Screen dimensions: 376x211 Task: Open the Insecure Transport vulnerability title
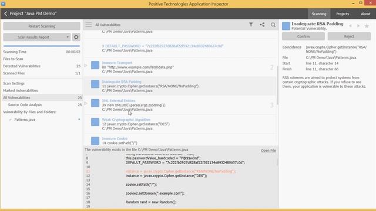(x=117, y=63)
